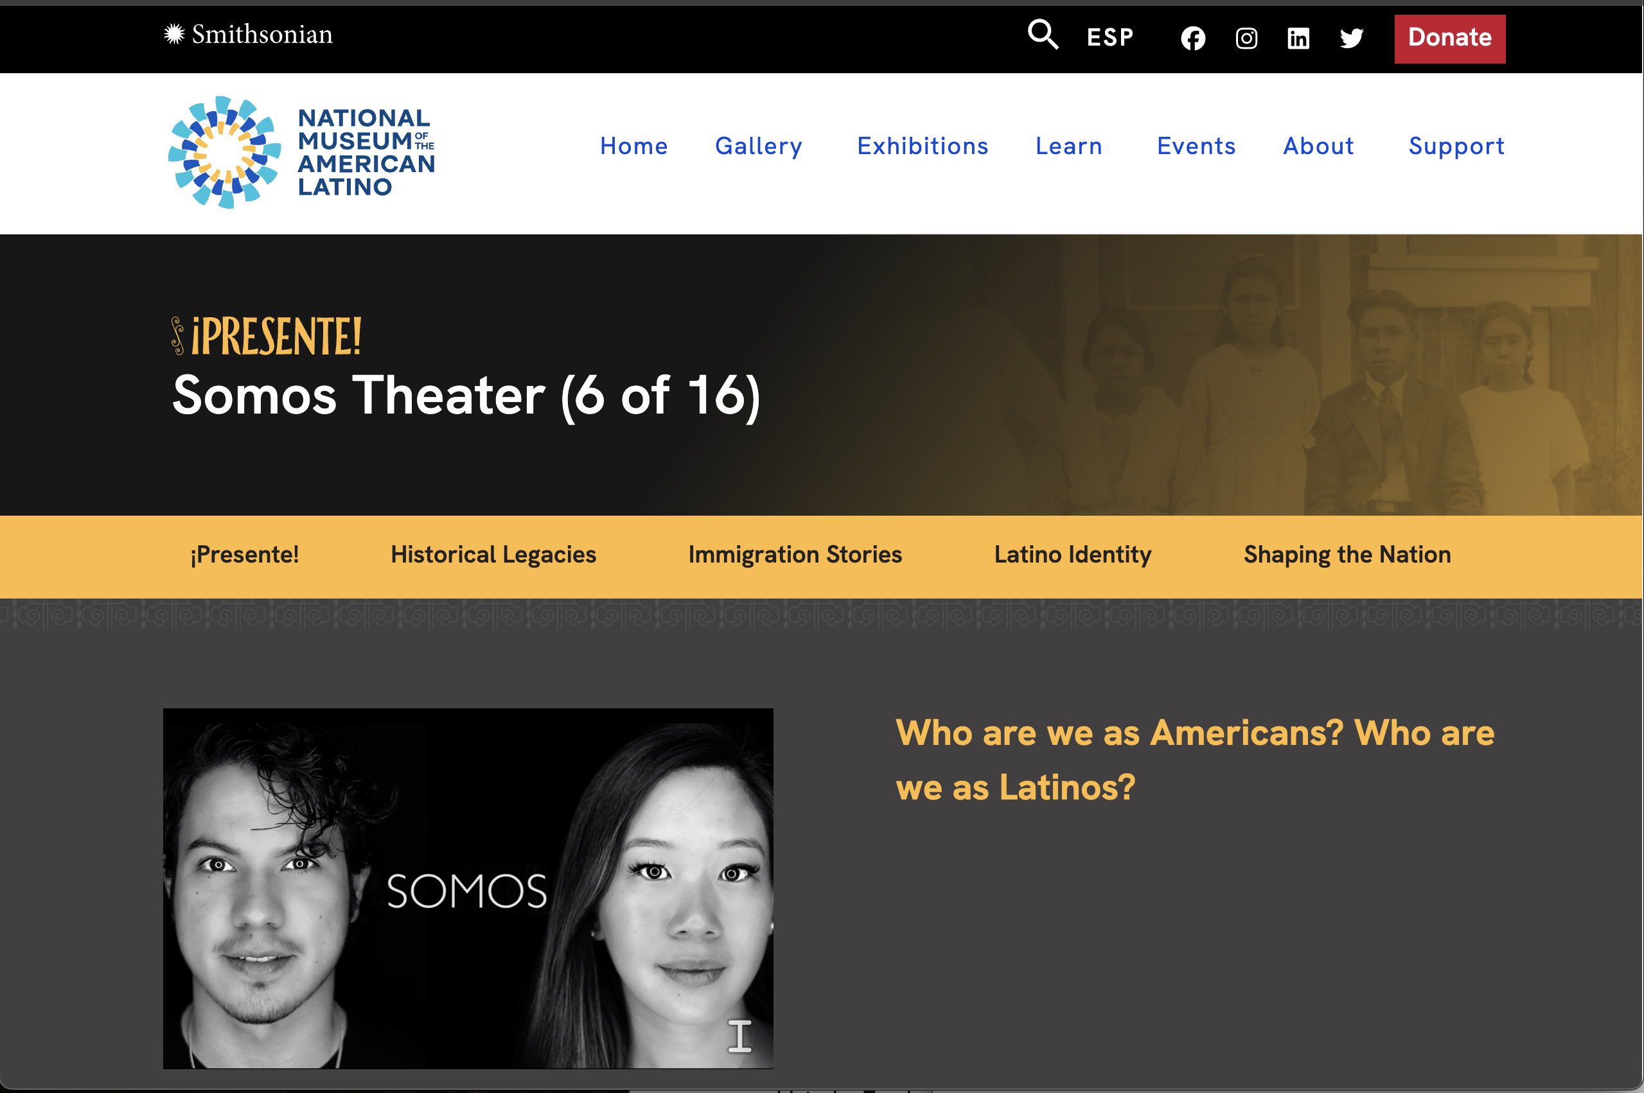This screenshot has width=1644, height=1093.
Task: Play the SOMOS video thumbnail
Action: click(468, 889)
